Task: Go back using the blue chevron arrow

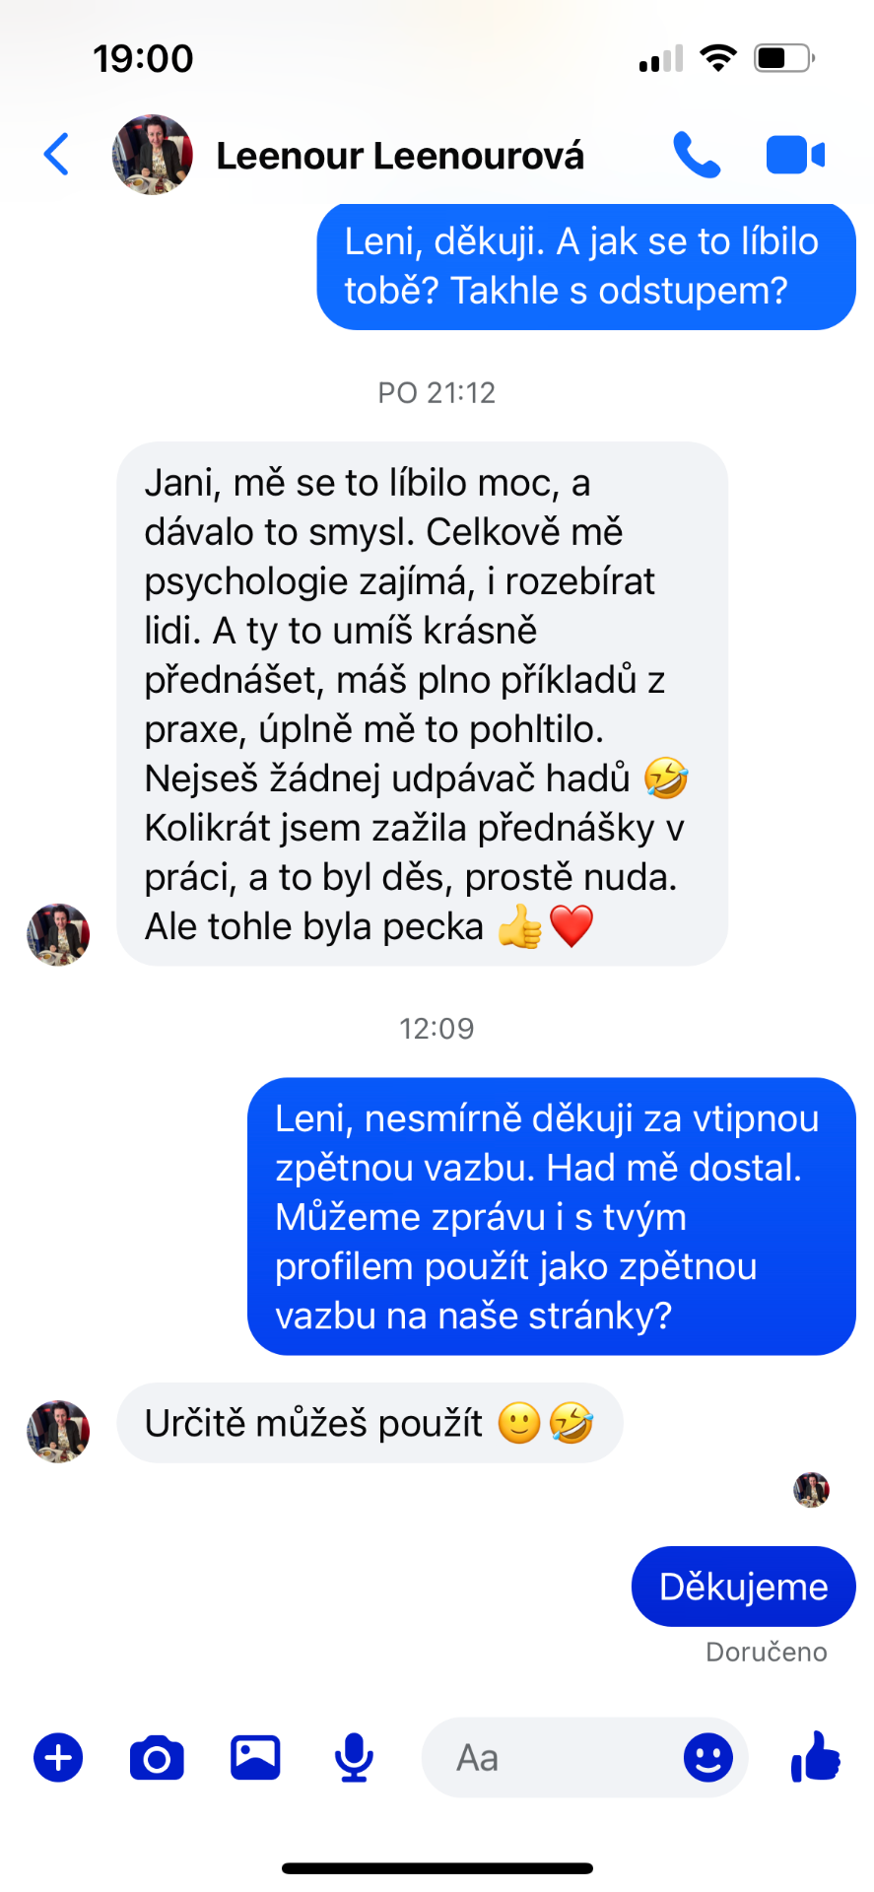Action: 57,155
